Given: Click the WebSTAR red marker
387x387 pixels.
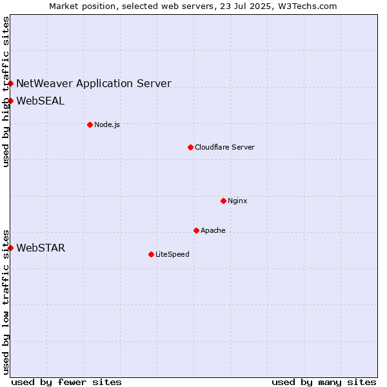Looking at the screenshot, I should 10,248.
